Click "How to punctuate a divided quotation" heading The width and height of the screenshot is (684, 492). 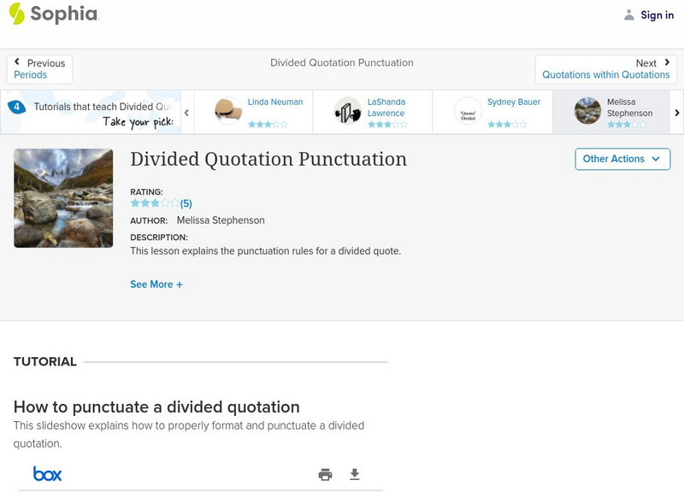point(156,407)
